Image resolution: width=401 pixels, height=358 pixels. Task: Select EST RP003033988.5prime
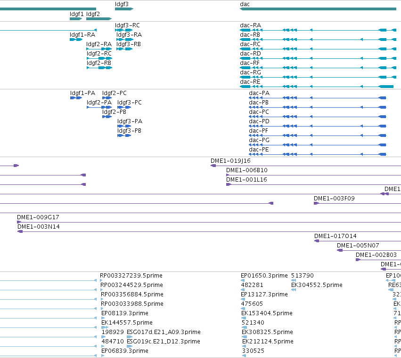pyautogui.click(x=102, y=309)
